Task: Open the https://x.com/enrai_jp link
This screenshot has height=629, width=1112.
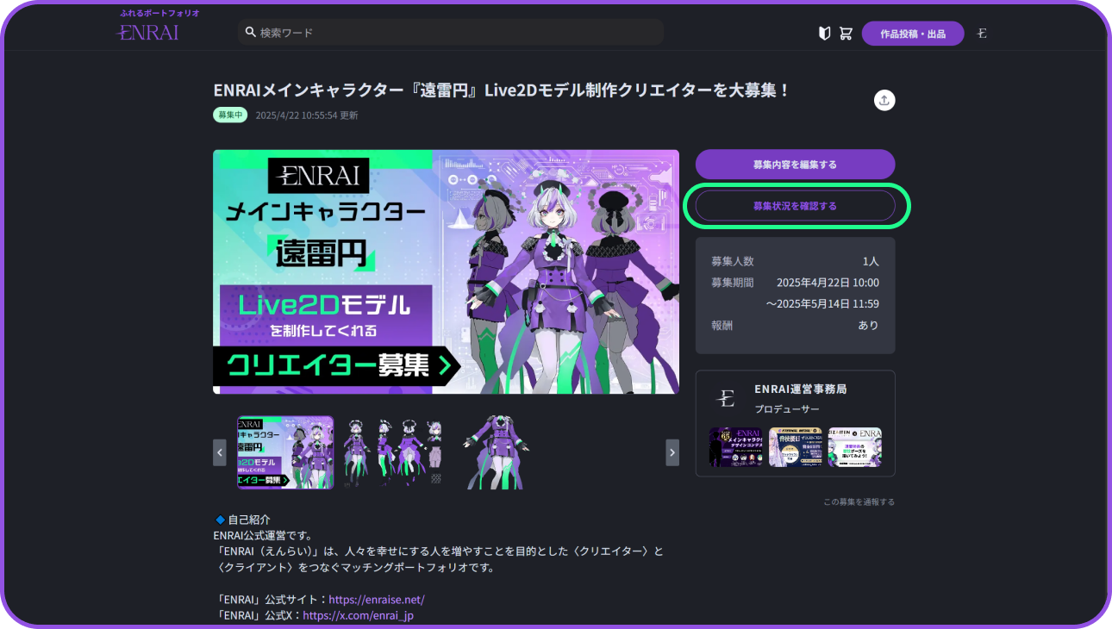Action: tap(359, 616)
